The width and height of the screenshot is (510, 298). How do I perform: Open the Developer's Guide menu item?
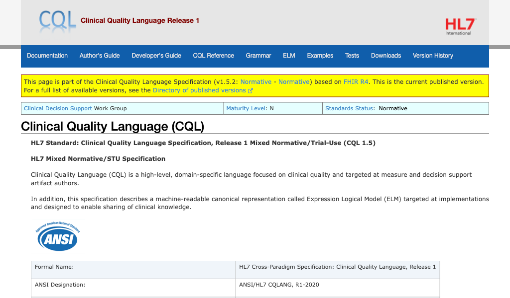[x=156, y=56]
